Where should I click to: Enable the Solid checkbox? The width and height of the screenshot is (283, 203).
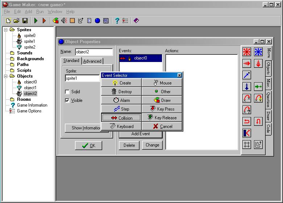coord(67,92)
